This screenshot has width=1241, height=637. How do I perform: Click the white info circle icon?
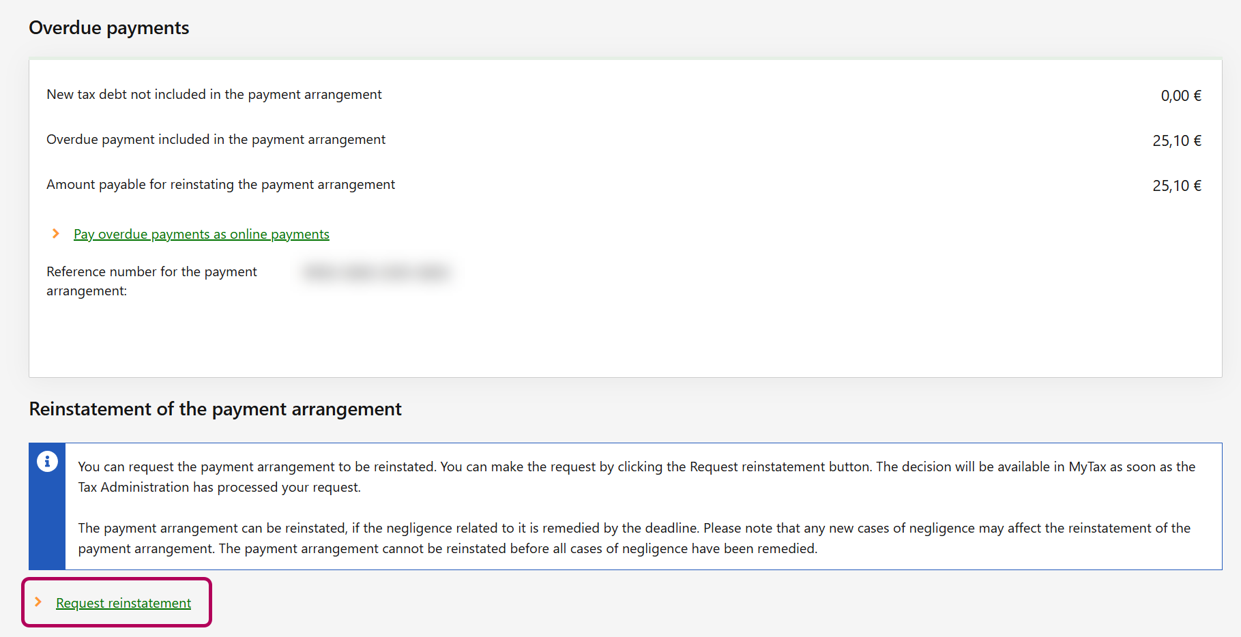tap(47, 462)
